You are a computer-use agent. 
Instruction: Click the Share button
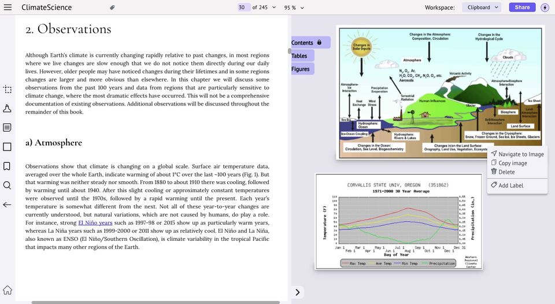(x=522, y=8)
